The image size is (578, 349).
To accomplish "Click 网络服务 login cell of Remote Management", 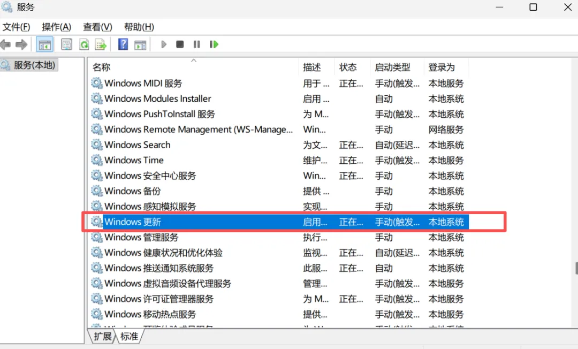I will 446,130.
